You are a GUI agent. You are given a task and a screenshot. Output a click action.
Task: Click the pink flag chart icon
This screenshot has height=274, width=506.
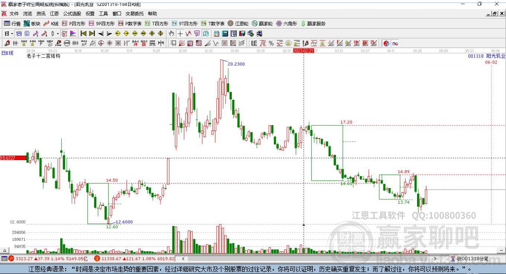click(73, 34)
